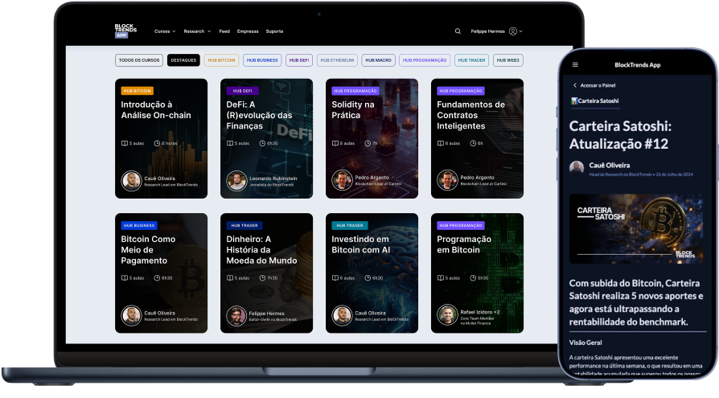Click Rafael Izidoro avatar on Programação card

(447, 314)
